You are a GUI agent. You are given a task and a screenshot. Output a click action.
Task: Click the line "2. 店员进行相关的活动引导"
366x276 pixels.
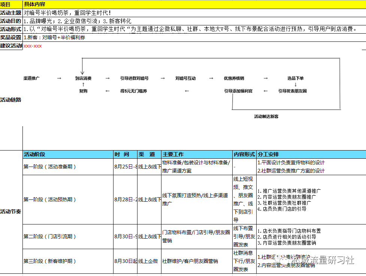[287, 237]
